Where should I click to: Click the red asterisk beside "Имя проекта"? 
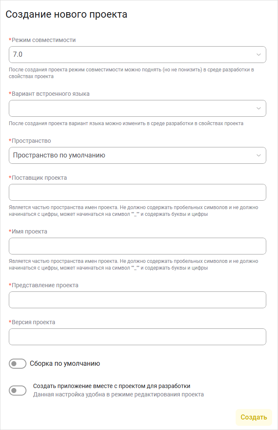coord(10,231)
